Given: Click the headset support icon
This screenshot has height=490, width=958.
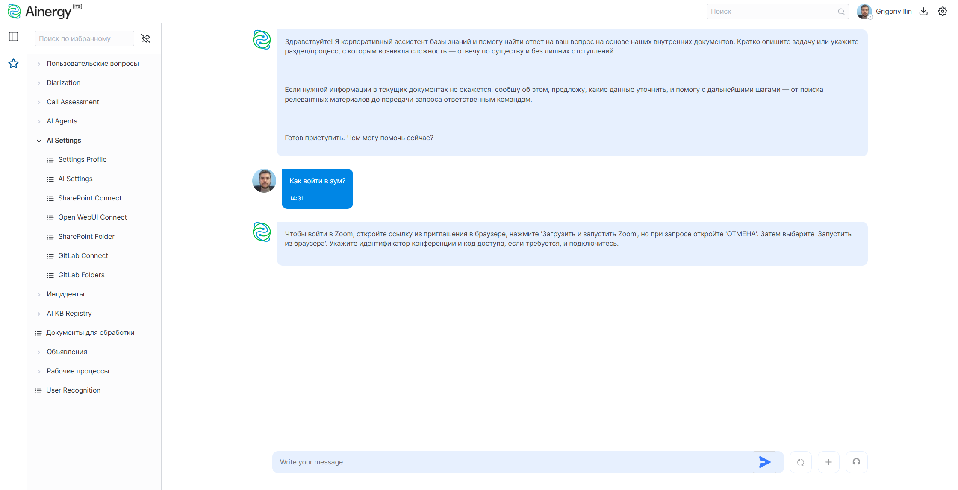Looking at the screenshot, I should pyautogui.click(x=856, y=462).
